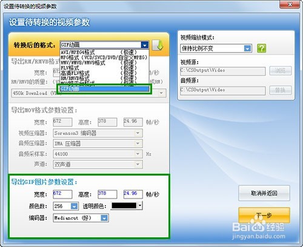Viewport: 303px width, 247px height.
Task: Select the GIF动画 option in list
Action: coord(104,89)
